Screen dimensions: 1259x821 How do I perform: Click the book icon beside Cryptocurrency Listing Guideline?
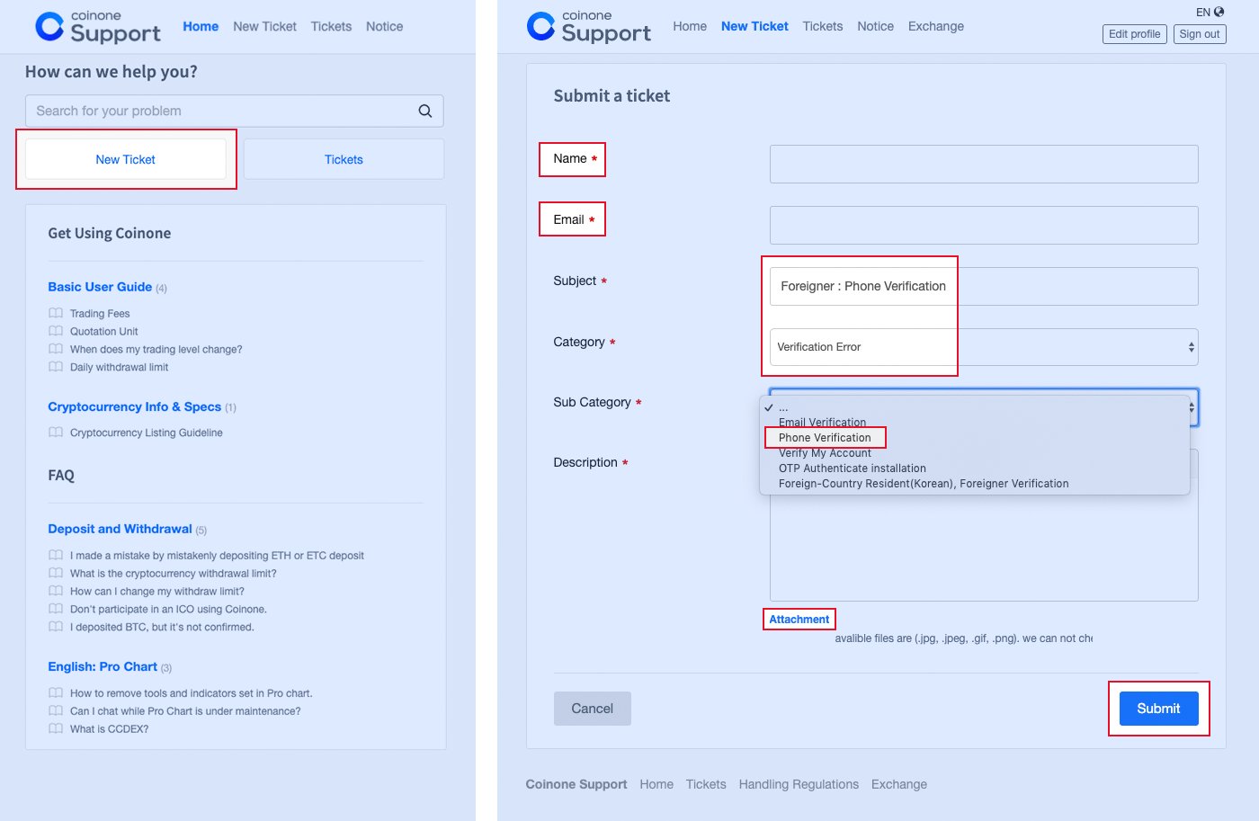(x=56, y=433)
